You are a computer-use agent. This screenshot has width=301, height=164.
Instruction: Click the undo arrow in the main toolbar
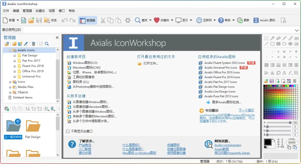click(64, 20)
